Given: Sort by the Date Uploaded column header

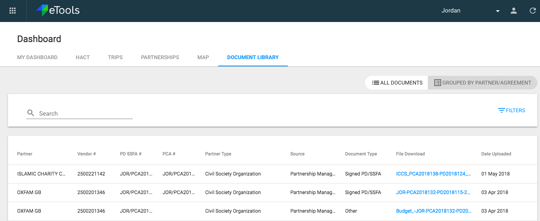Looking at the screenshot, I should coord(496,154).
